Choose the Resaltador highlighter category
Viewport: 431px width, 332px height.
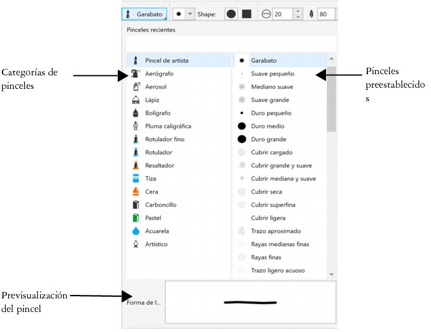[159, 165]
